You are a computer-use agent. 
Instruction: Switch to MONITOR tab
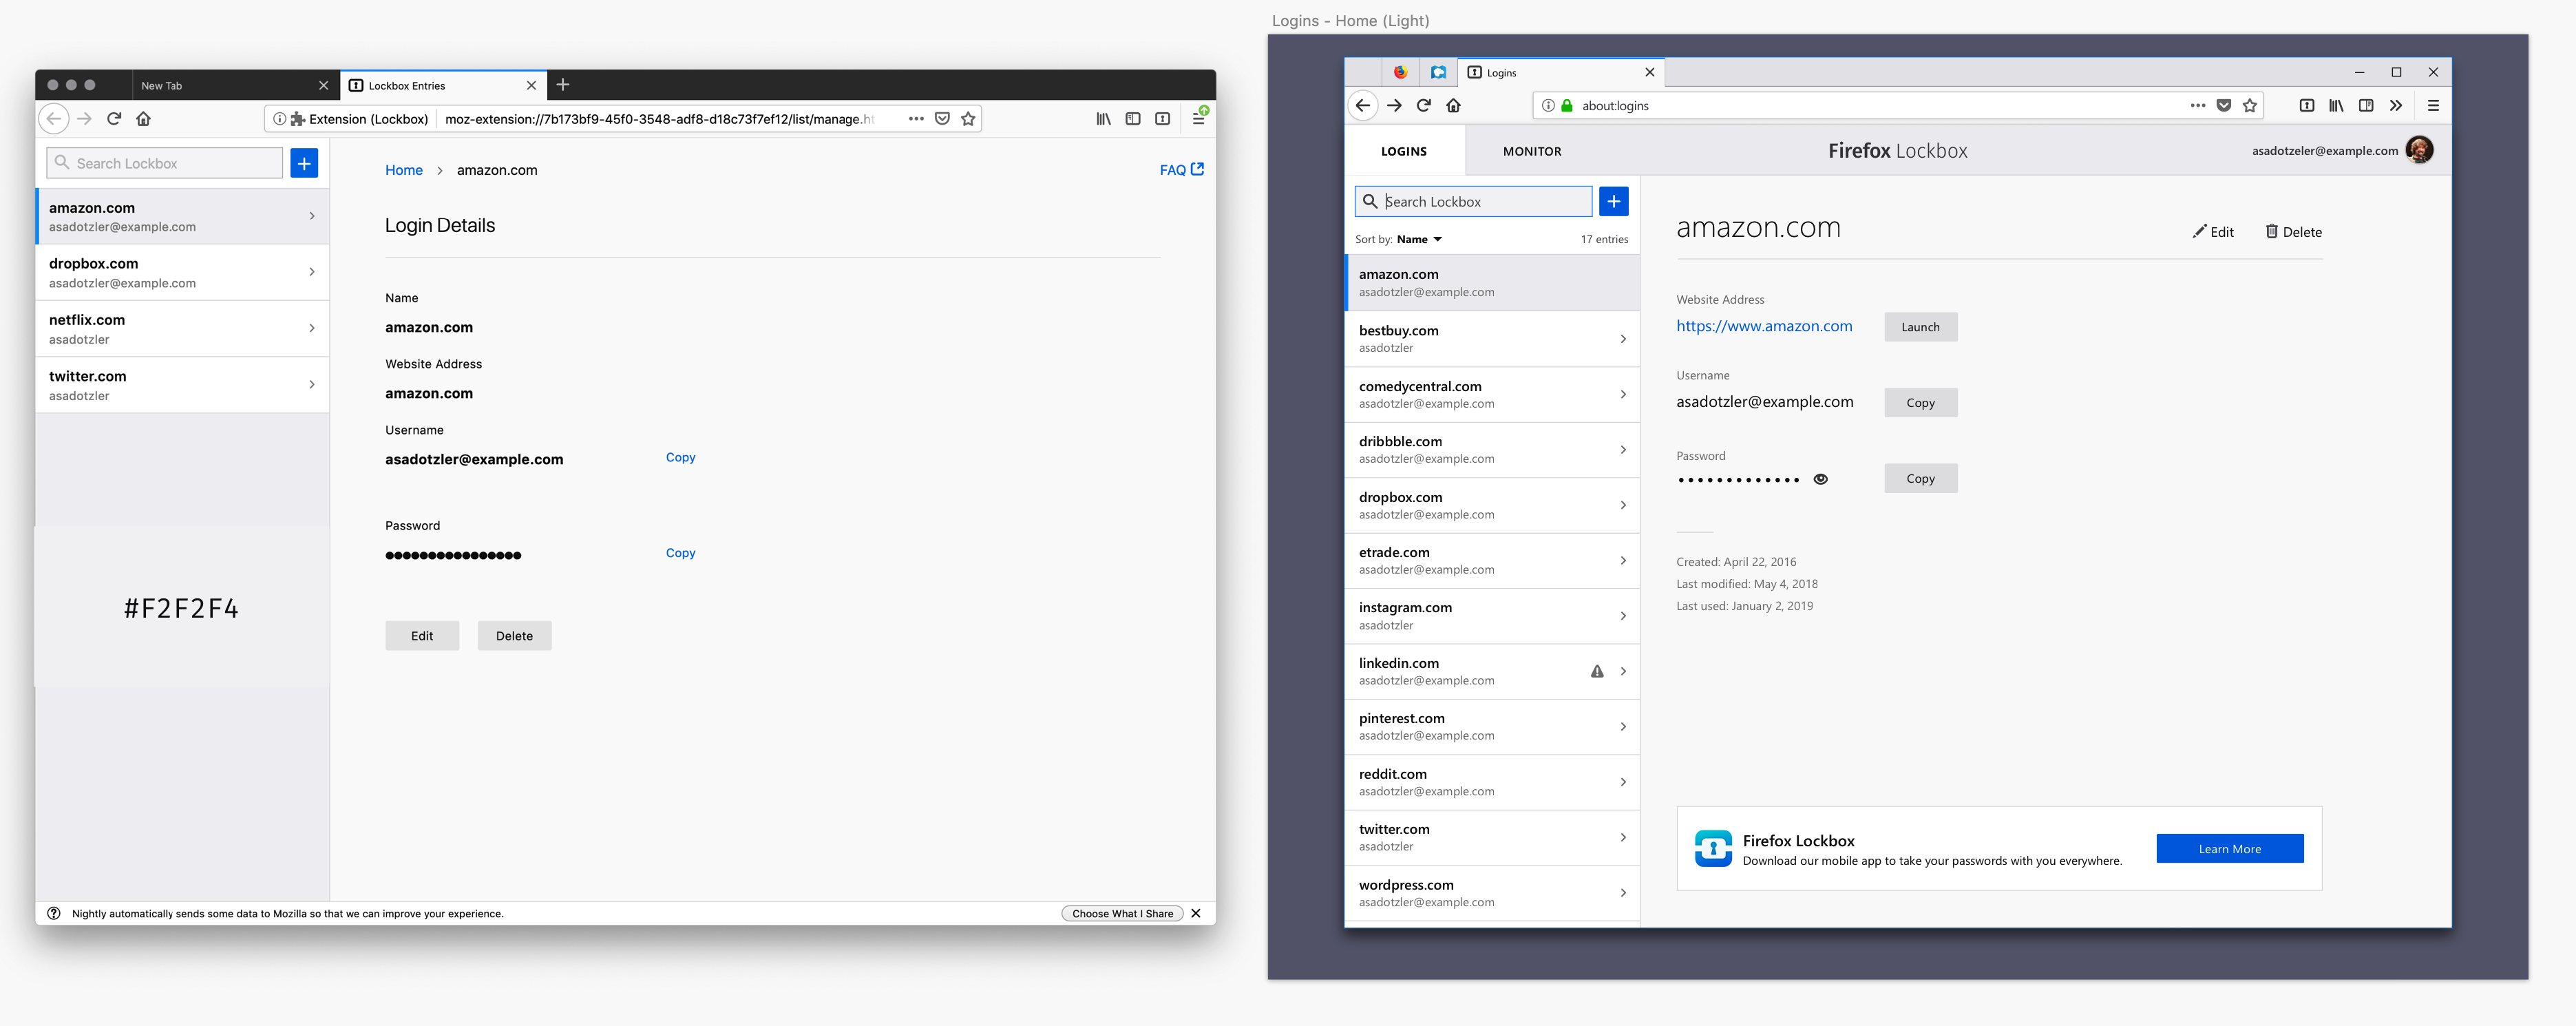tap(1531, 151)
